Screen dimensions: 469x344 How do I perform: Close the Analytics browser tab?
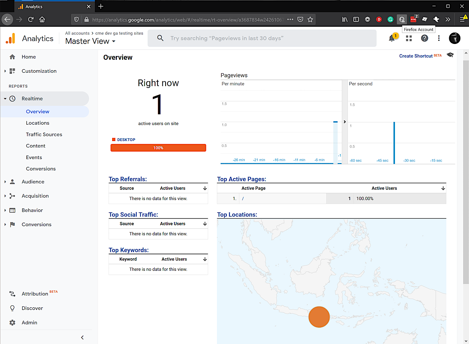88,7
